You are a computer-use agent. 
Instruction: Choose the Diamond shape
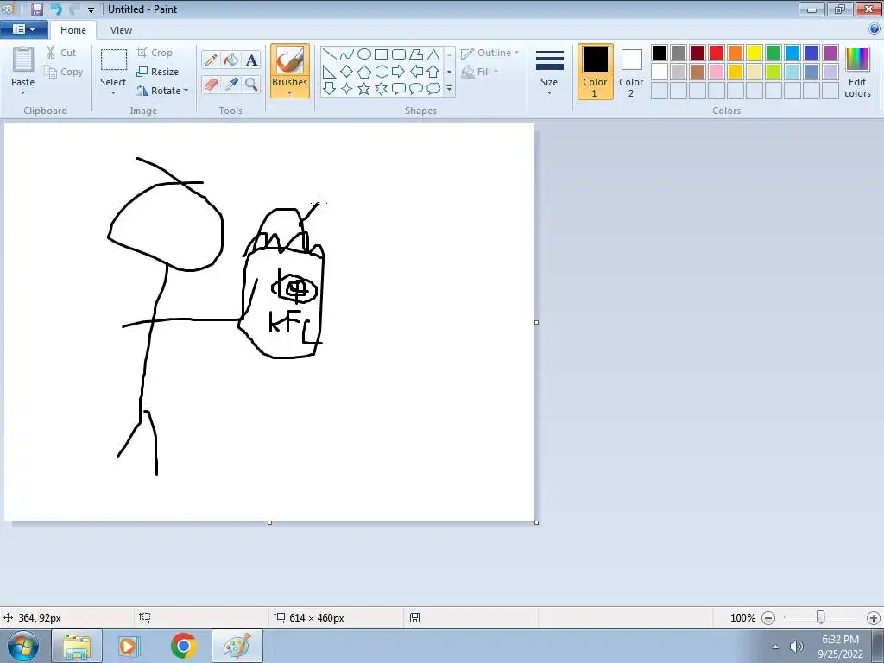347,72
